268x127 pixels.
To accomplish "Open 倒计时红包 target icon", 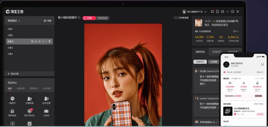I will coord(29,111).
